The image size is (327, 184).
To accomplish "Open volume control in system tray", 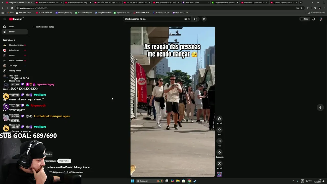I will coord(310,181).
